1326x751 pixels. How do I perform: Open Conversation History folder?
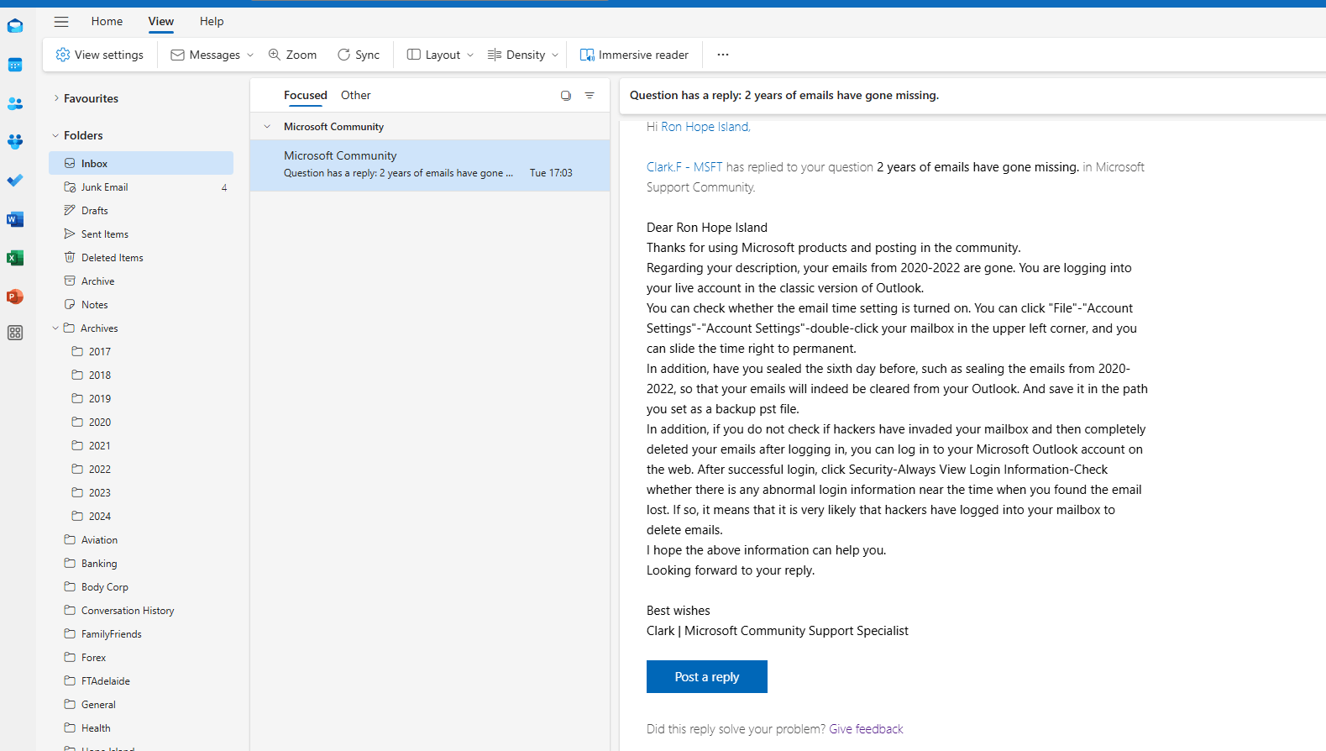141,611
